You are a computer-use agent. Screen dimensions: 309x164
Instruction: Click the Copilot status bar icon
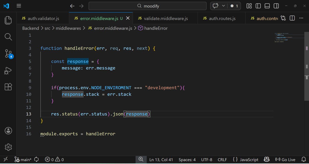tap(267, 160)
